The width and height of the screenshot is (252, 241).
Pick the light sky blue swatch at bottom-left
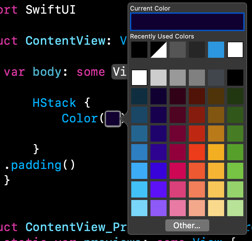coord(139,208)
